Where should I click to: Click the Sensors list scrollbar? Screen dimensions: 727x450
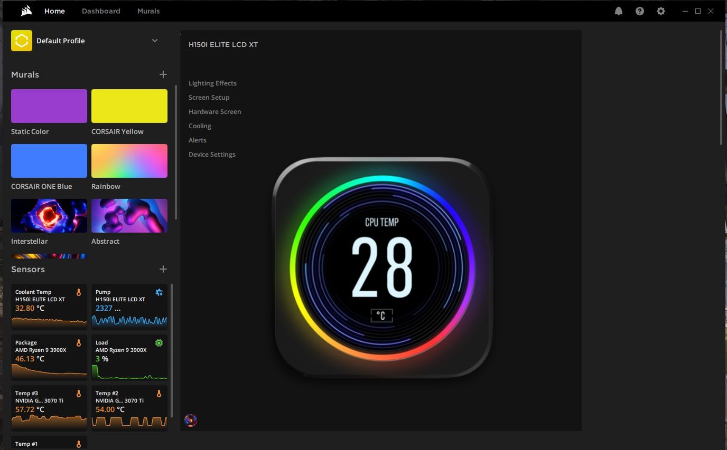click(x=172, y=351)
